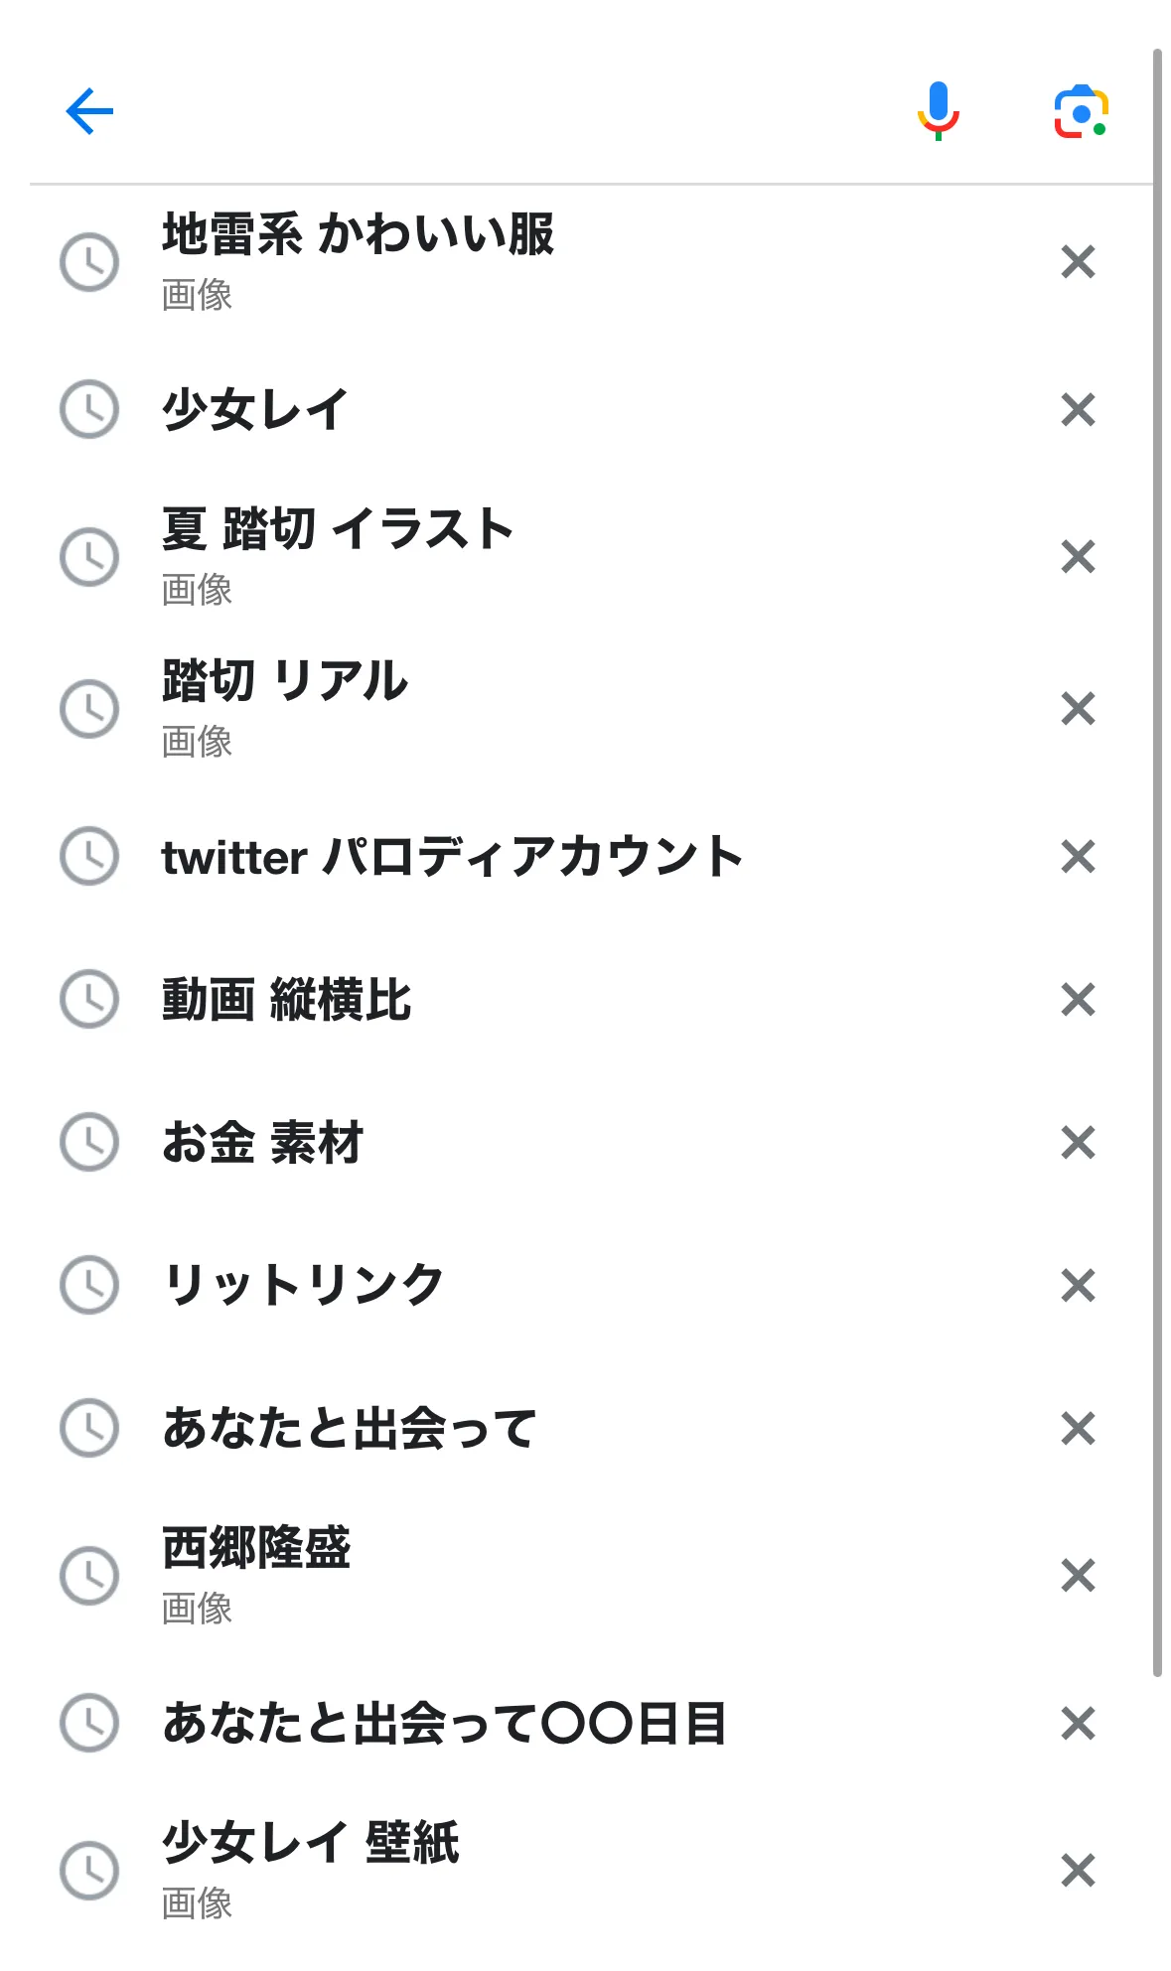Select the twitter パロディアカウント suggestion
1171x1971 pixels.
(452, 857)
